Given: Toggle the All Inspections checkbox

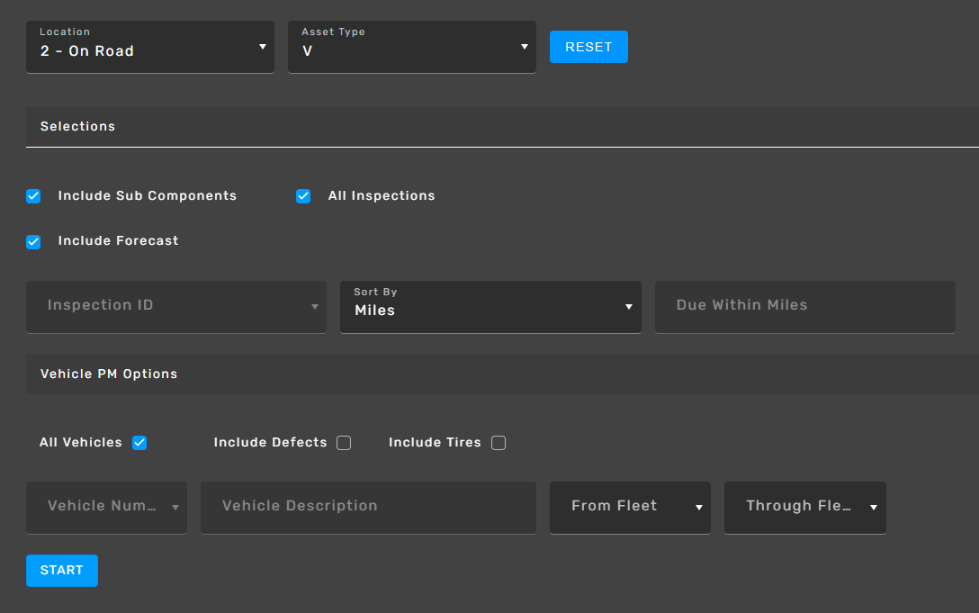Looking at the screenshot, I should click(303, 196).
